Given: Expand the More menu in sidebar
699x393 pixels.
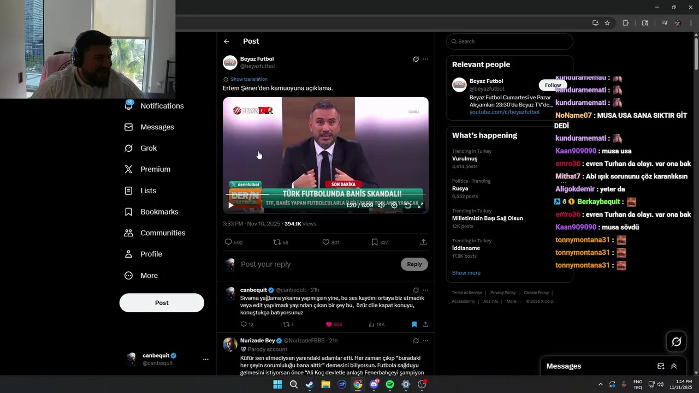Looking at the screenshot, I should click(x=141, y=276).
